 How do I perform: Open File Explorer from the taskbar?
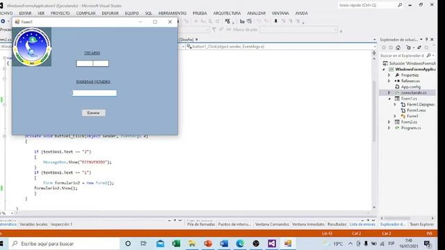(192, 244)
